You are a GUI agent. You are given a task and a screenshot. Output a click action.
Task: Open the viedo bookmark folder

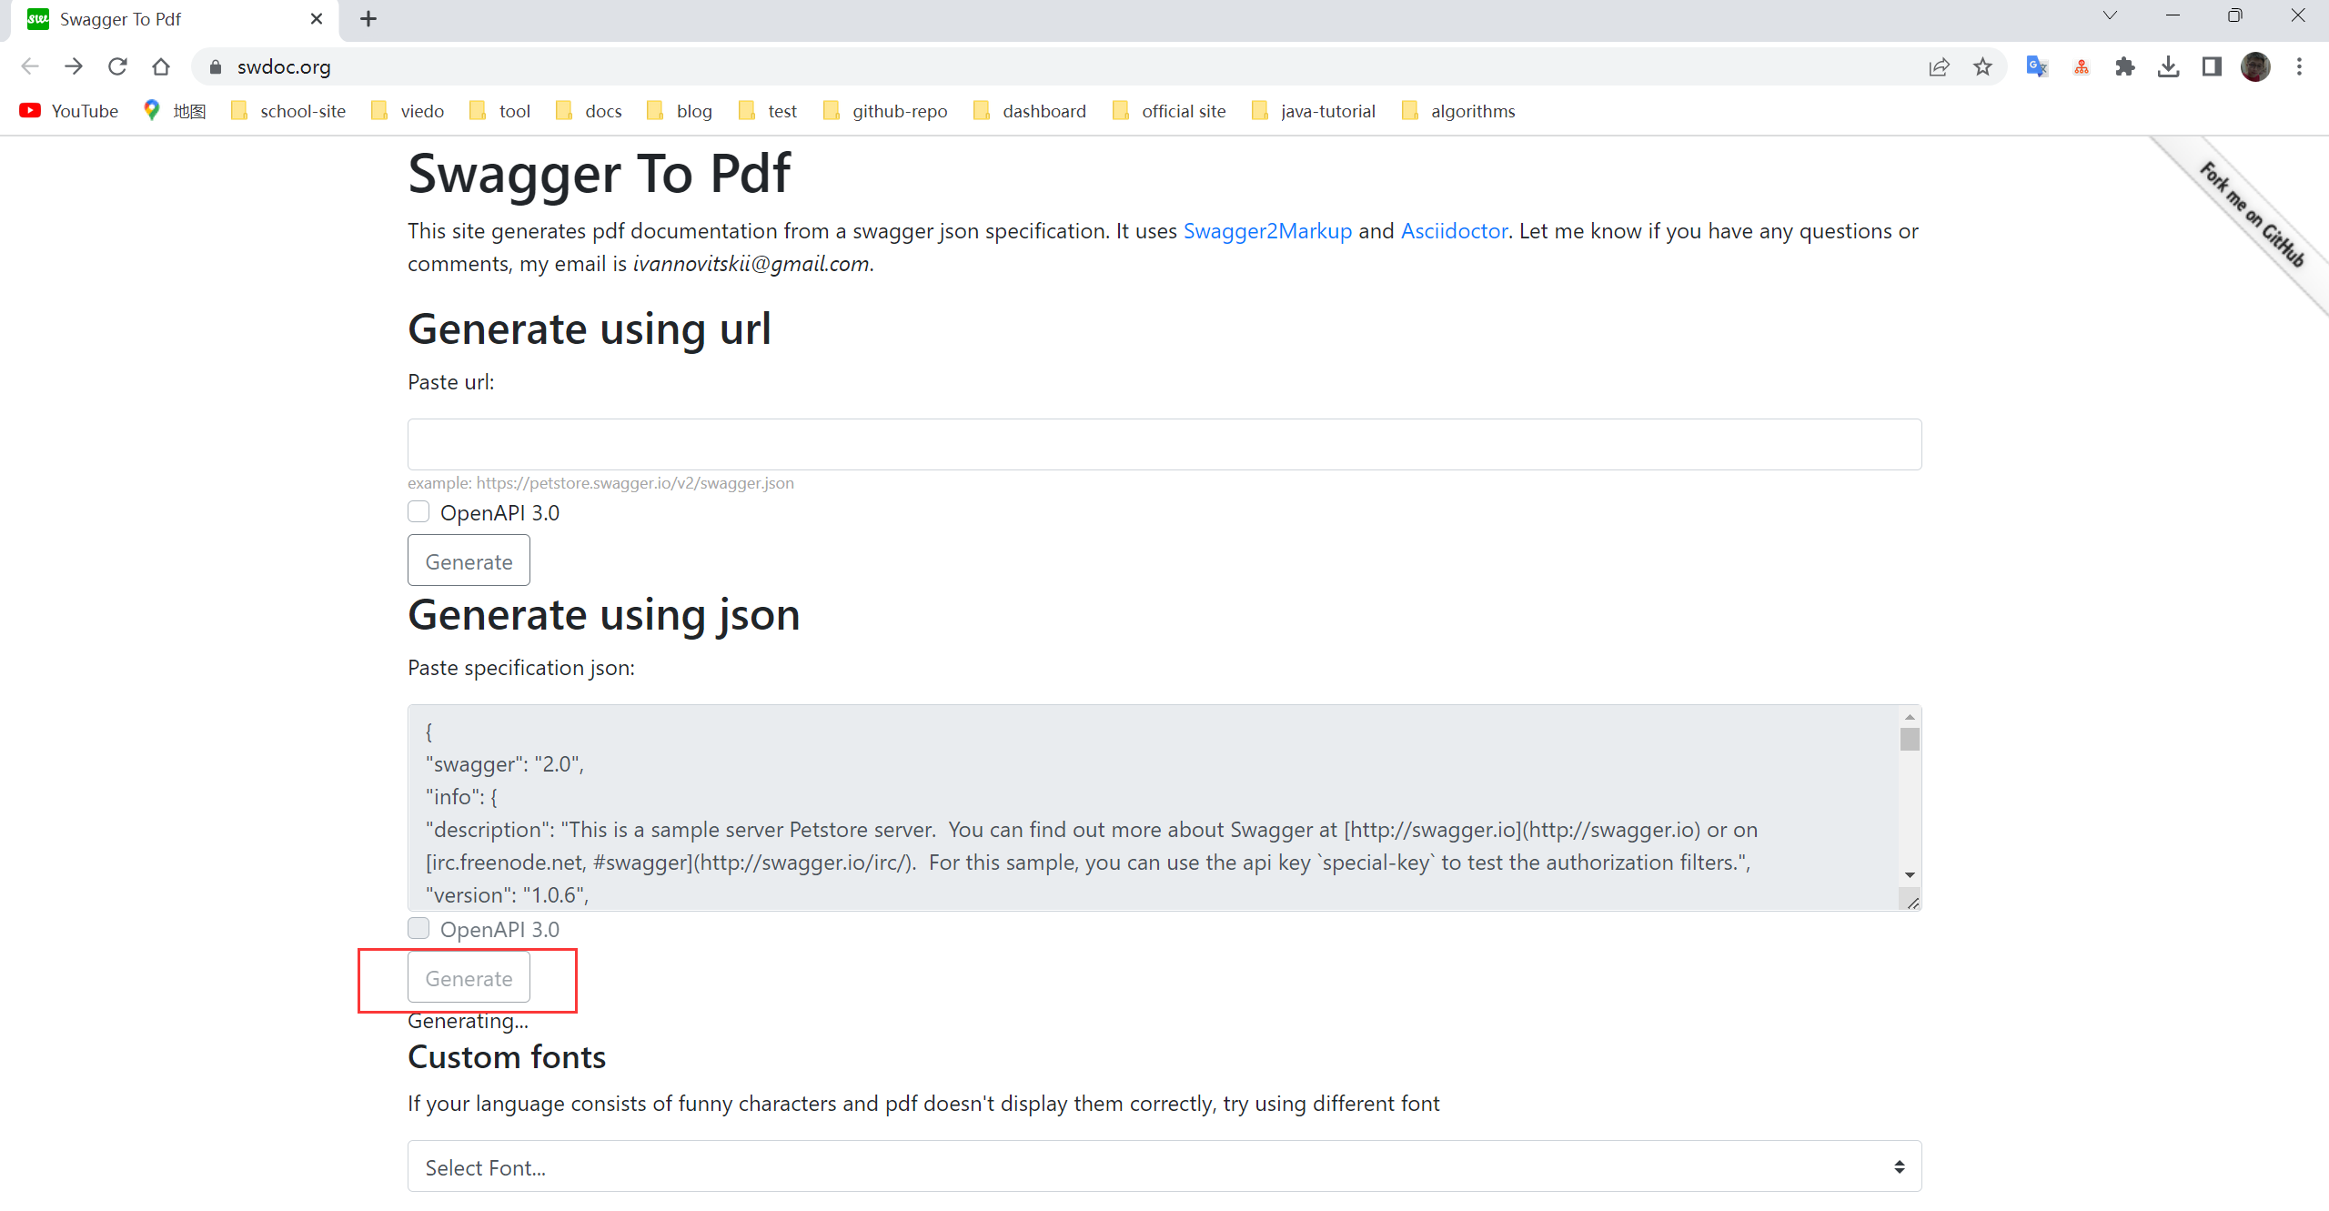tap(408, 111)
